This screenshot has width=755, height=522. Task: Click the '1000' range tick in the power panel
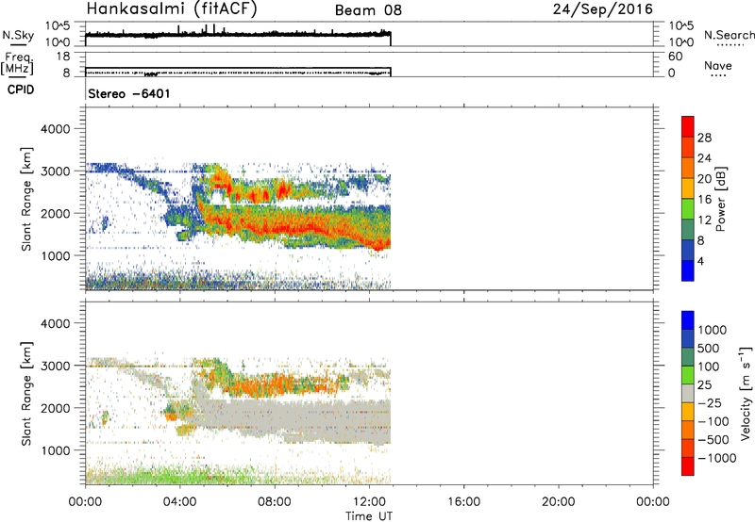[x=56, y=255]
